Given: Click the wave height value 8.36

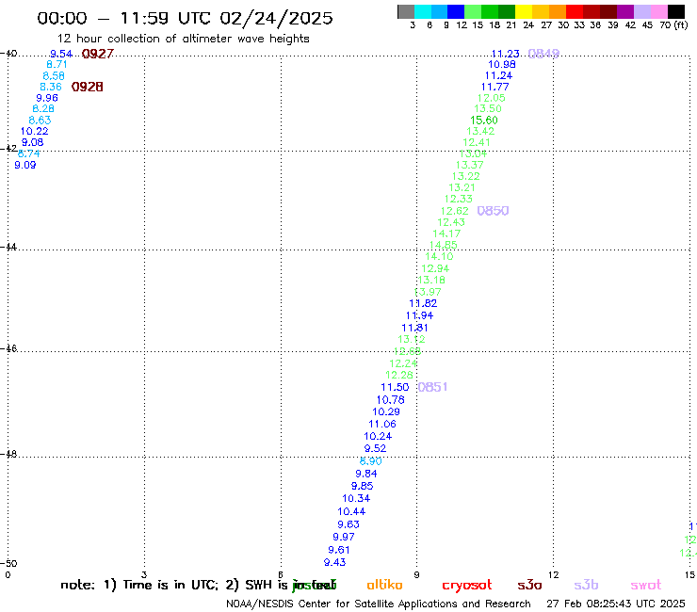Looking at the screenshot, I should [51, 87].
